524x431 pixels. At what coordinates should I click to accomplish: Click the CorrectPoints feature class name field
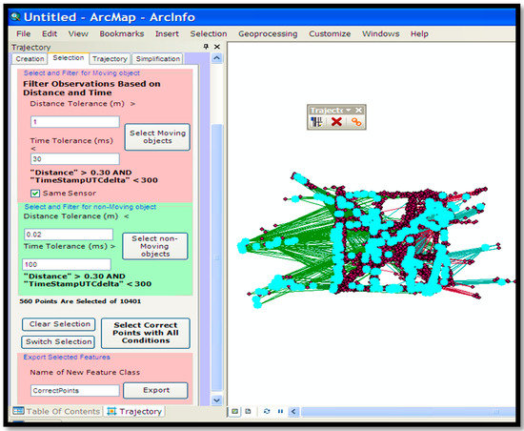(x=75, y=390)
